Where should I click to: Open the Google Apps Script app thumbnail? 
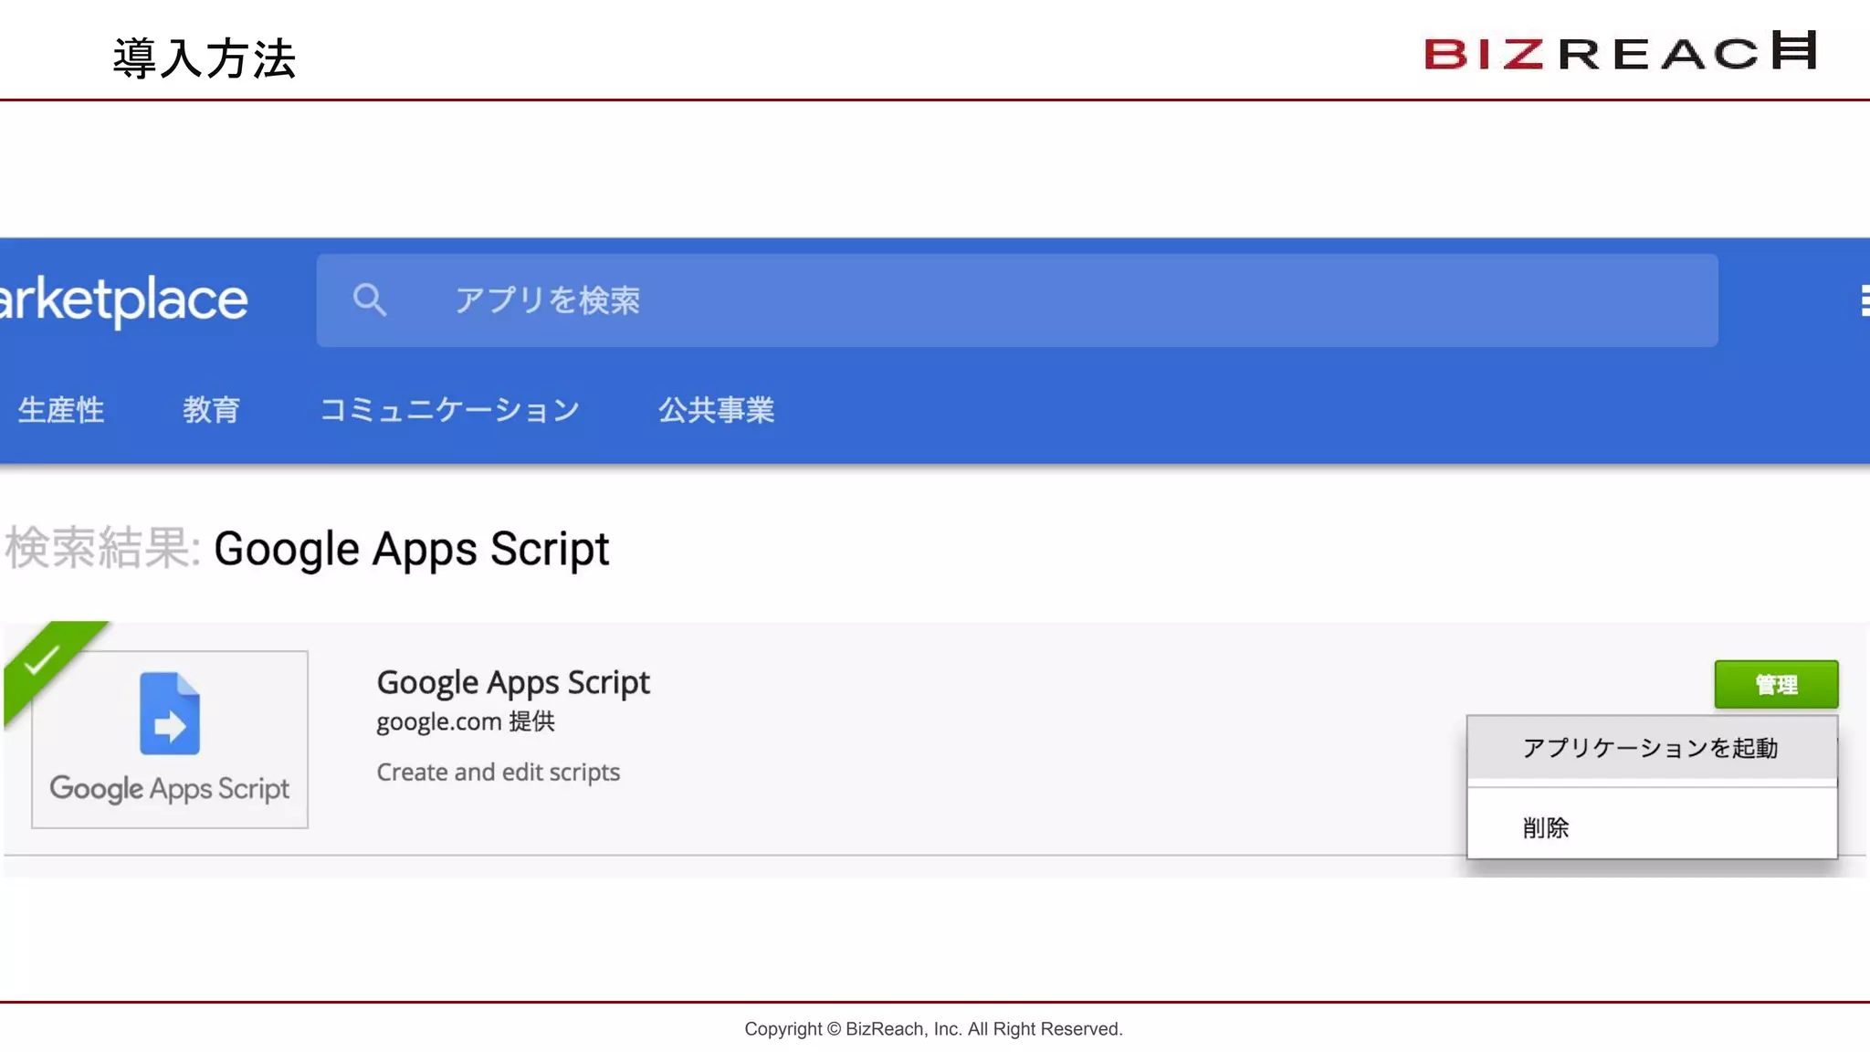tap(170, 740)
